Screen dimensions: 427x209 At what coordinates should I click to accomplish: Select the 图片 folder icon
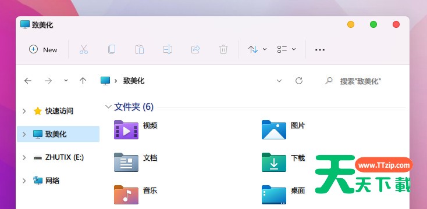274,129
